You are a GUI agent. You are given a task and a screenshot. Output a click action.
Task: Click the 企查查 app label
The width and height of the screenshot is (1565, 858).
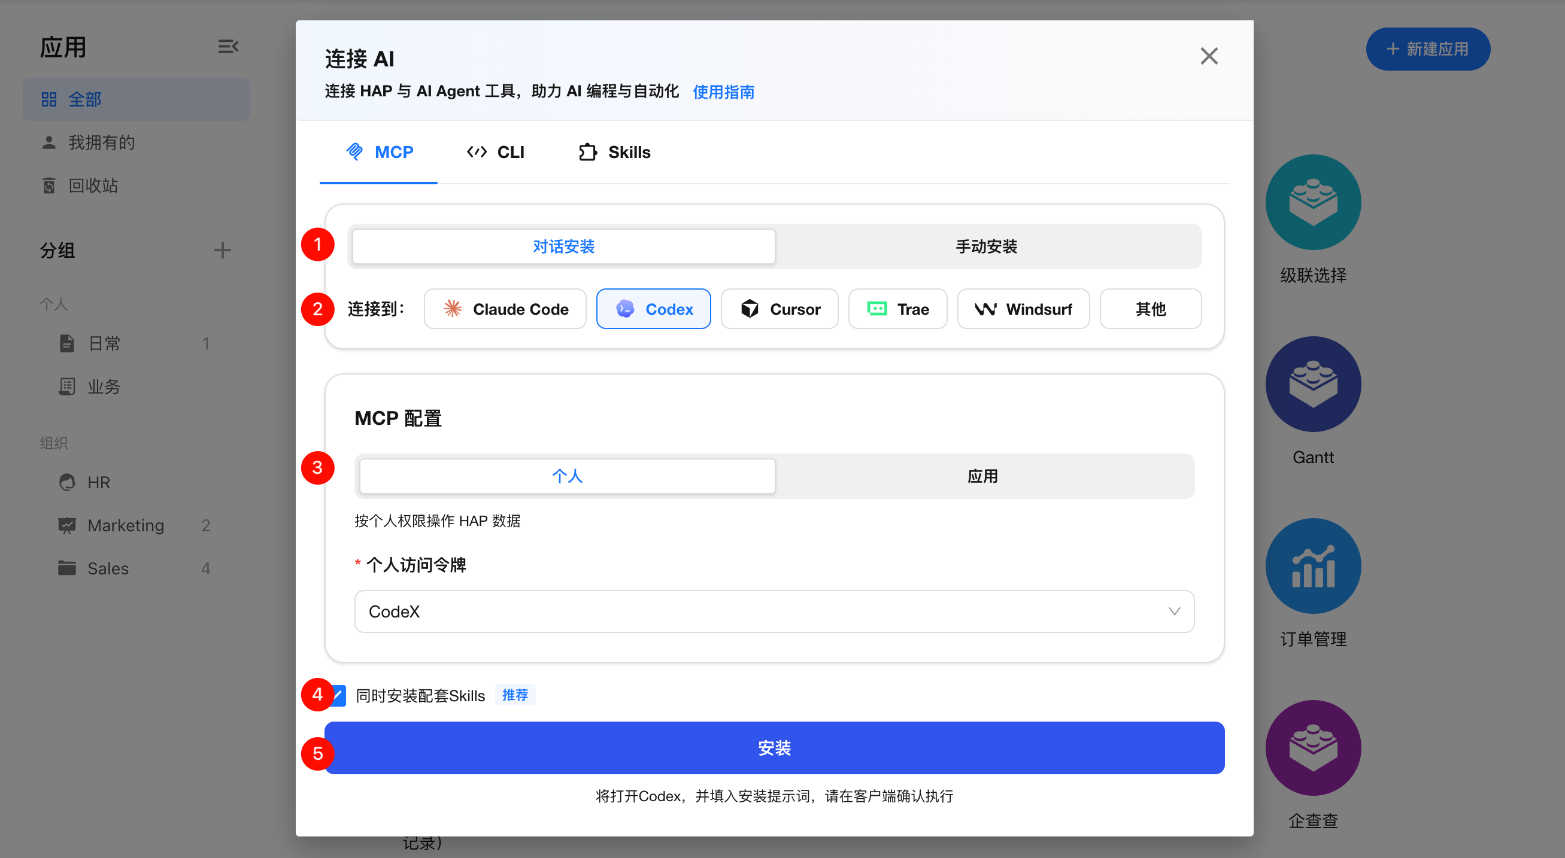1313,821
